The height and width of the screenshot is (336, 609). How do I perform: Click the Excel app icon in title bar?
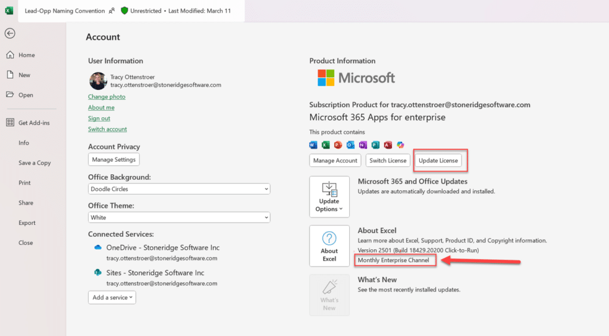pos(9,11)
